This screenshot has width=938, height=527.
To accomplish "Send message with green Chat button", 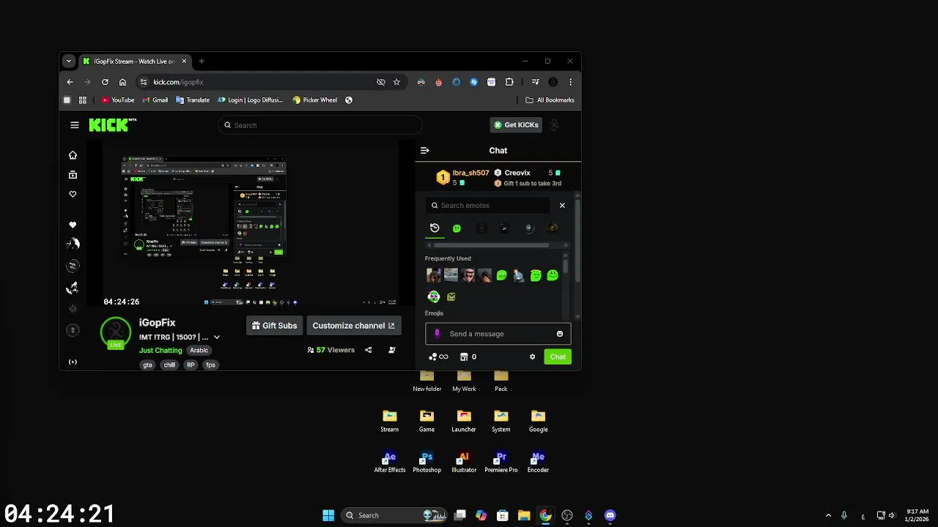I will pyautogui.click(x=558, y=357).
